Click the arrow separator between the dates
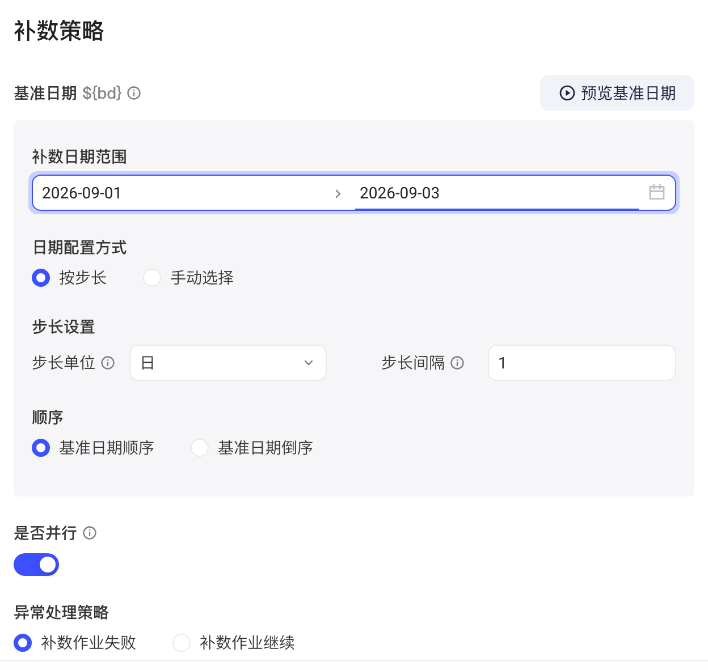 click(338, 194)
